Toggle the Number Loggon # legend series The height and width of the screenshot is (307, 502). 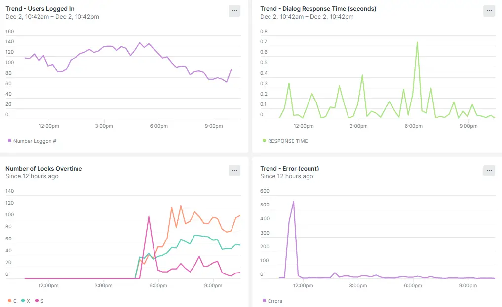coord(32,141)
